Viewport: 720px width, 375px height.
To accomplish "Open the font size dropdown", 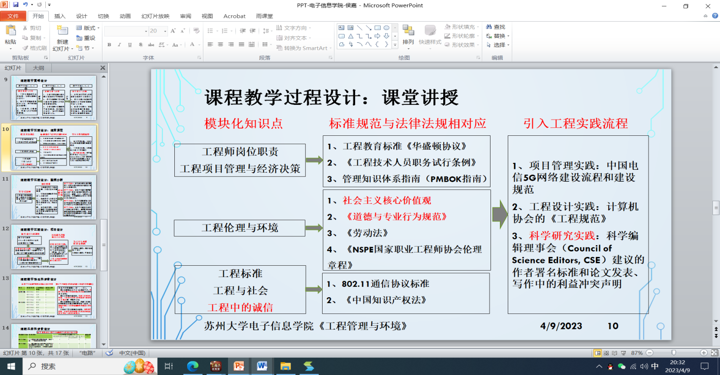I will (165, 31).
